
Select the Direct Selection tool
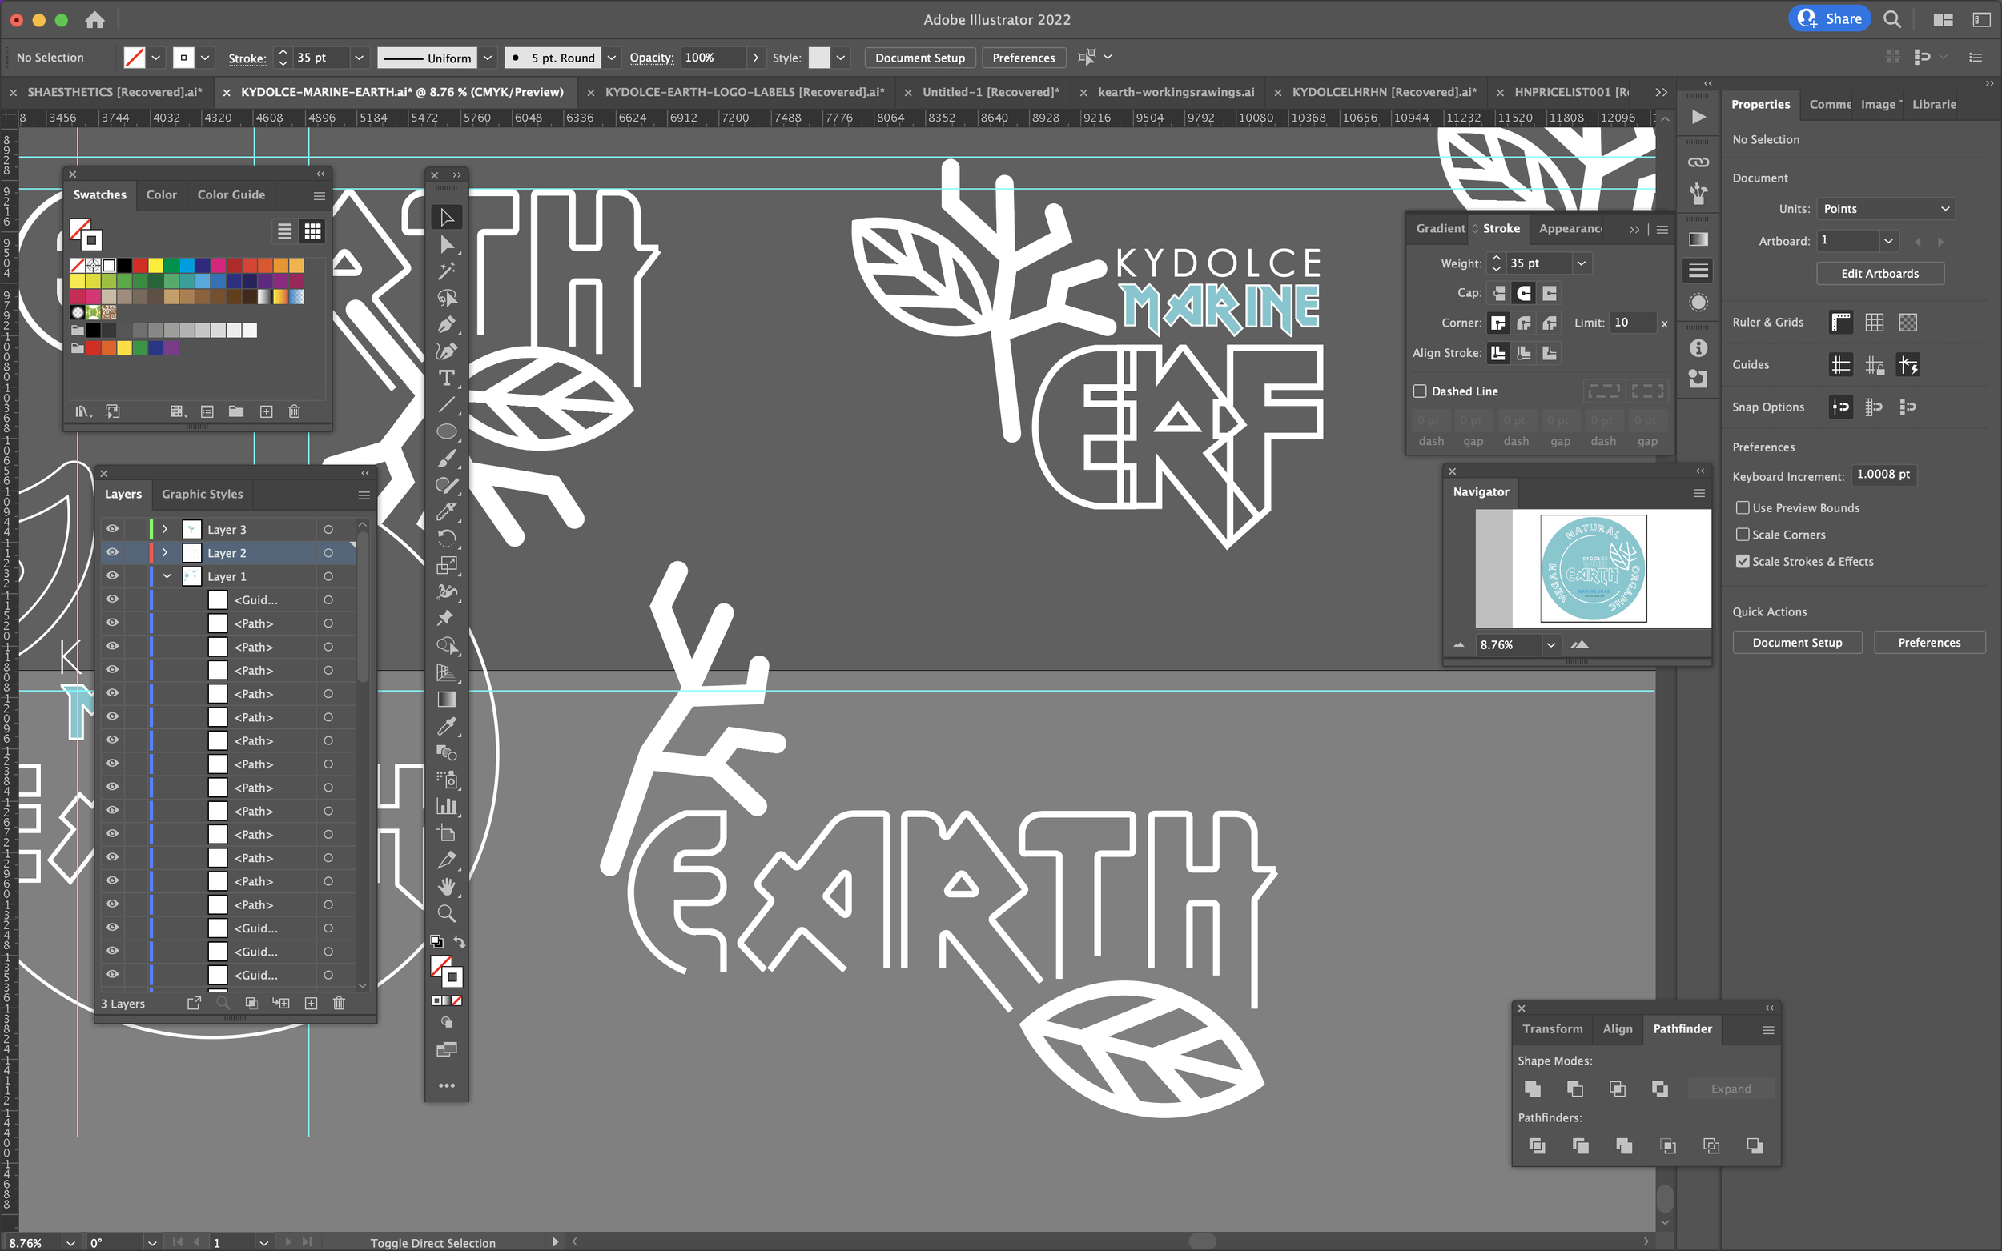coord(446,244)
